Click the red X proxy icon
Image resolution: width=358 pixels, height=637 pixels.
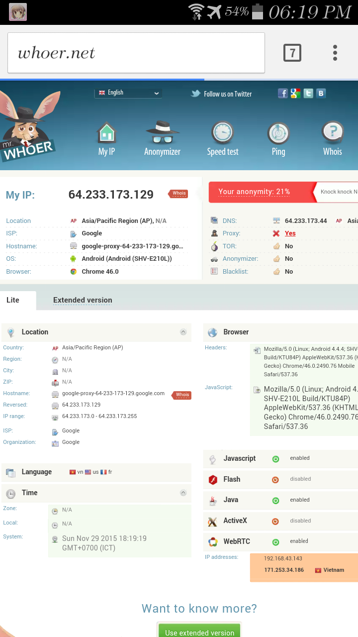pos(276,233)
